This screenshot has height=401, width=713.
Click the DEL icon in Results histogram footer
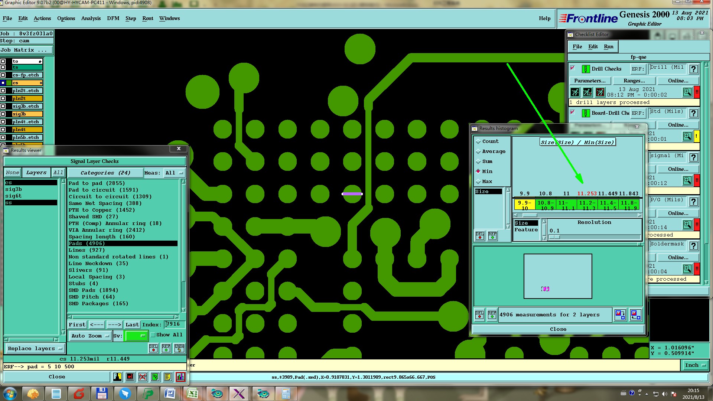pos(479,315)
